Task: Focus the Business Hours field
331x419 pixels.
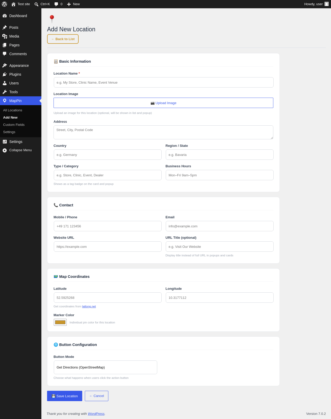Action: pos(220,175)
